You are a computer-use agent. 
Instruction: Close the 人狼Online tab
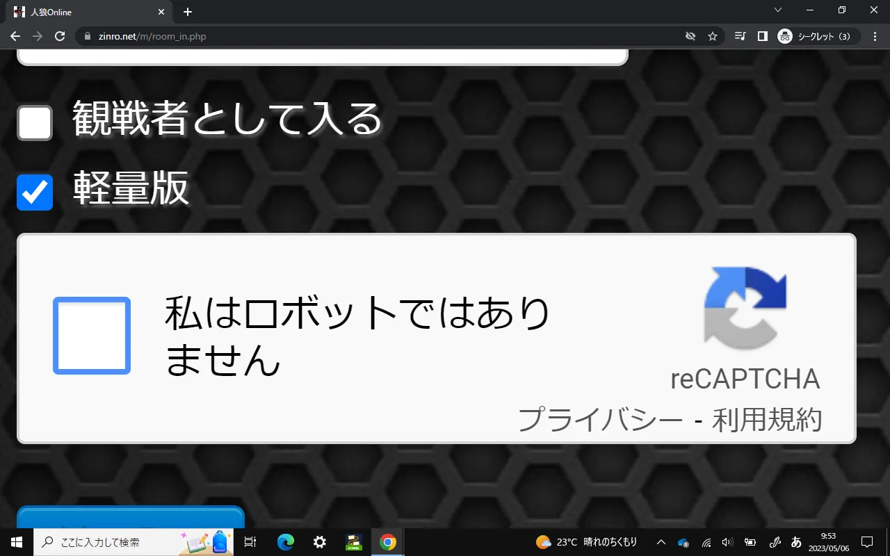[161, 13]
